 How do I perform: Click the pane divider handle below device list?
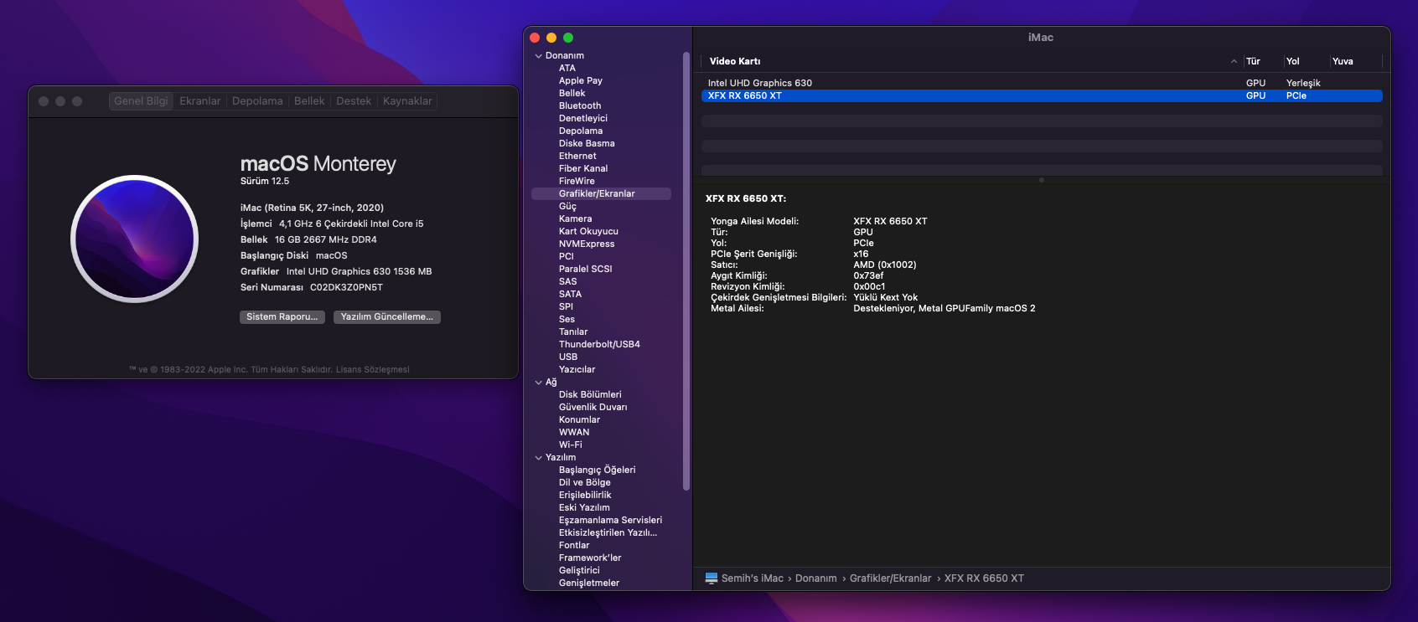(x=1041, y=180)
